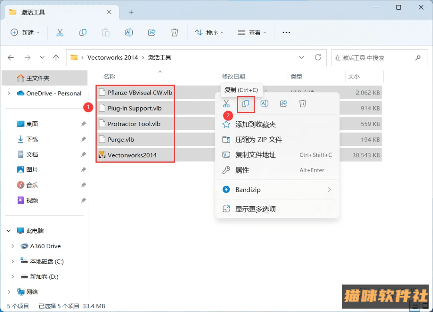Select the file Pflanze VBvisual CW.vlb
Screen dimensions: 433x312
click(x=140, y=93)
